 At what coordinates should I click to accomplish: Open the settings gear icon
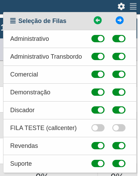121,7
